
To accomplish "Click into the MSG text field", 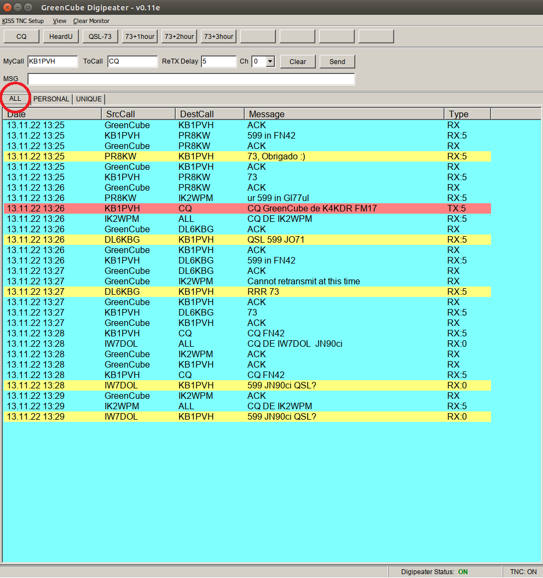I will [x=191, y=79].
